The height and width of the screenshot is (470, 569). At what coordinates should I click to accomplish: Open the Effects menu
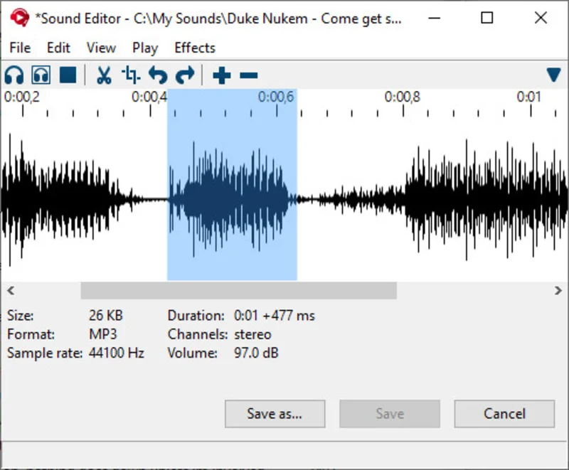(195, 48)
